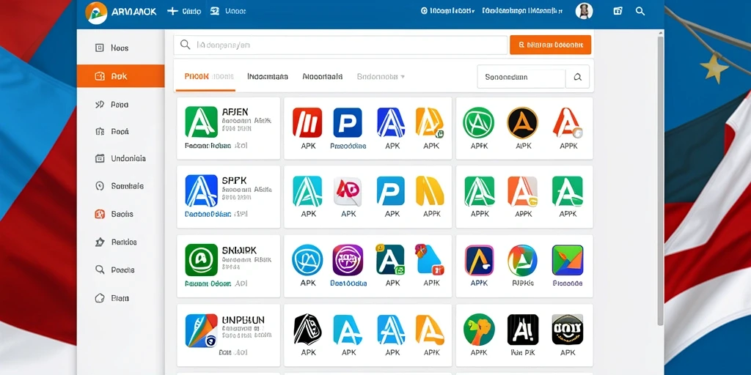
Task: Click the plus icon beside Cärdo
Action: (x=172, y=11)
